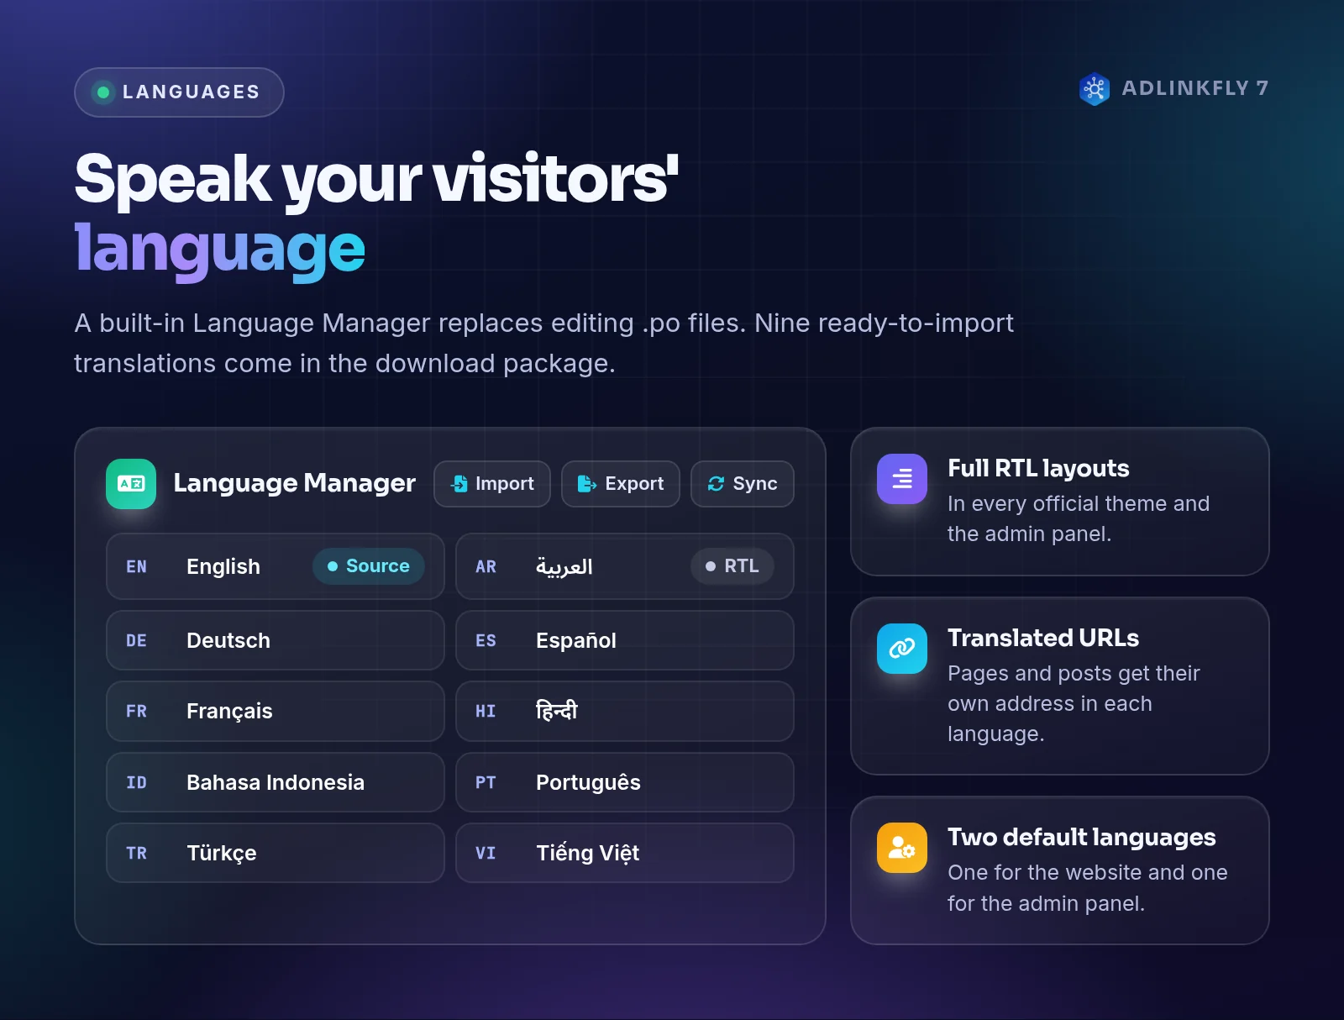Click the LANGUAGES badge pill
This screenshot has height=1020, width=1344.
point(179,92)
